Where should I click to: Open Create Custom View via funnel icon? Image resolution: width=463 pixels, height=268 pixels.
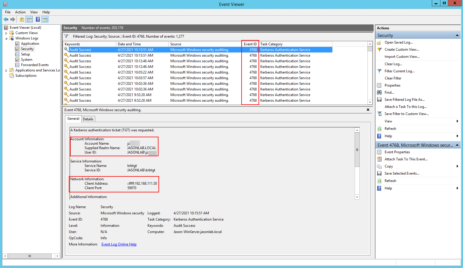click(x=379, y=50)
